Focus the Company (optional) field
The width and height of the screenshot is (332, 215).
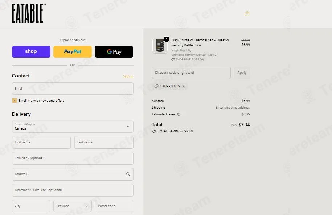(x=73, y=158)
